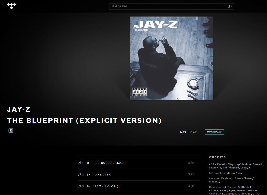
Task: Select The Ruler's Back title
Action: point(109,163)
